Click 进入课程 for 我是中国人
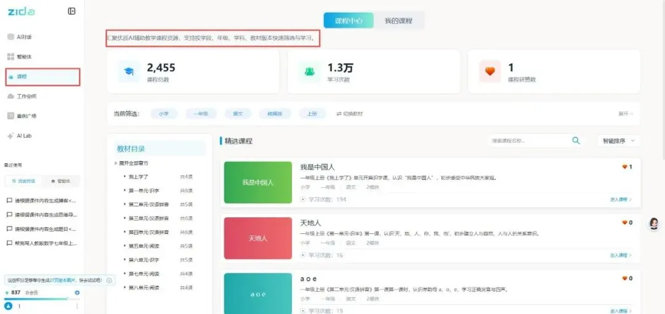The image size is (665, 314). pos(621,199)
